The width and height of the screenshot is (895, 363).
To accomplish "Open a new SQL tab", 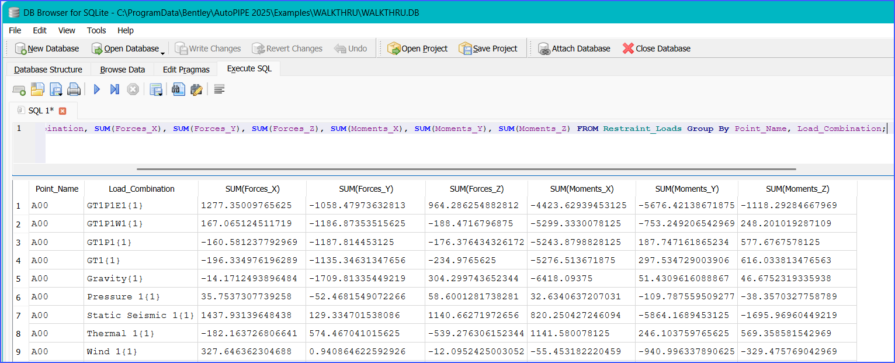I will (19, 89).
